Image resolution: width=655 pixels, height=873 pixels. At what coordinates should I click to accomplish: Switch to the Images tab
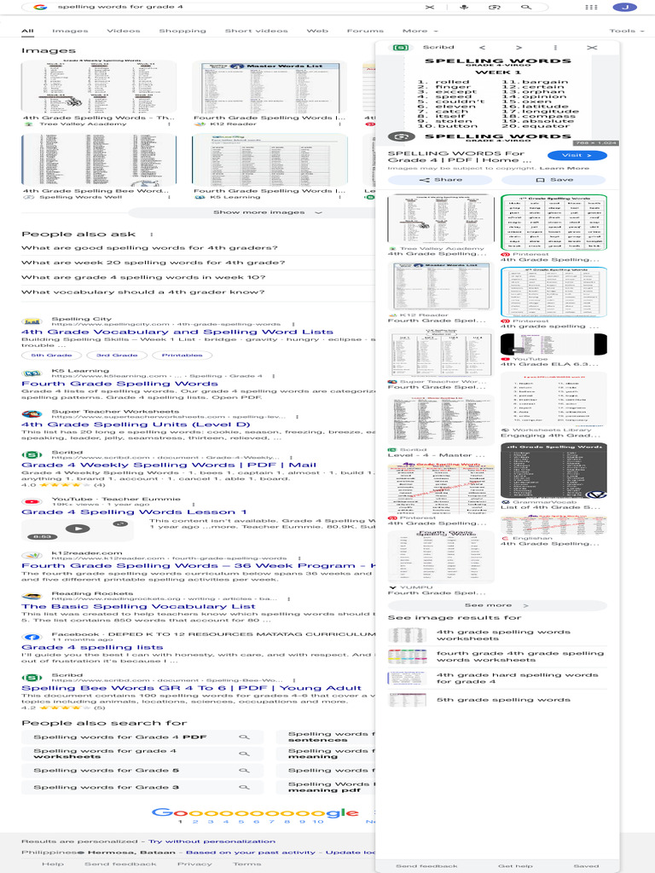pos(70,32)
